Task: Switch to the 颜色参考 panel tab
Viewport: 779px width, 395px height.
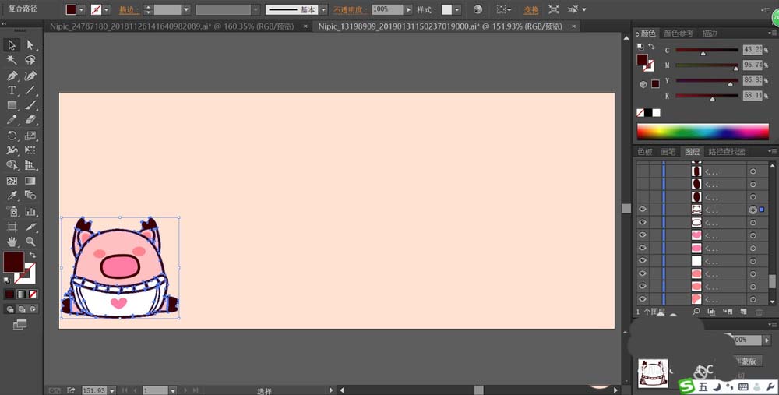Action: (x=679, y=34)
